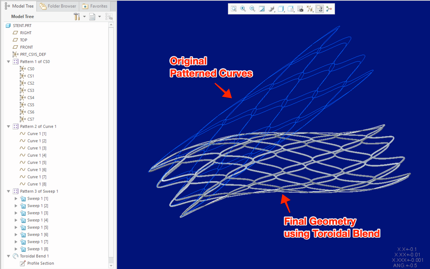The height and width of the screenshot is (269, 430).
Task: Open the Favorites tab
Action: click(95, 6)
